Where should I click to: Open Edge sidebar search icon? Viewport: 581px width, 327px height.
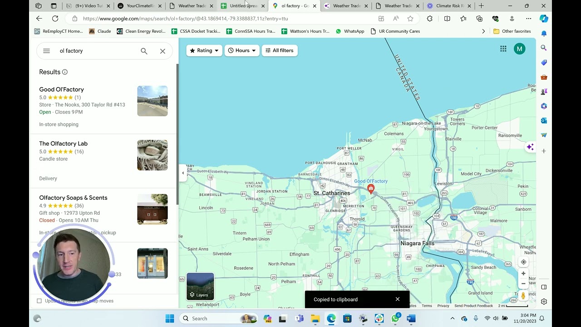coord(544,48)
